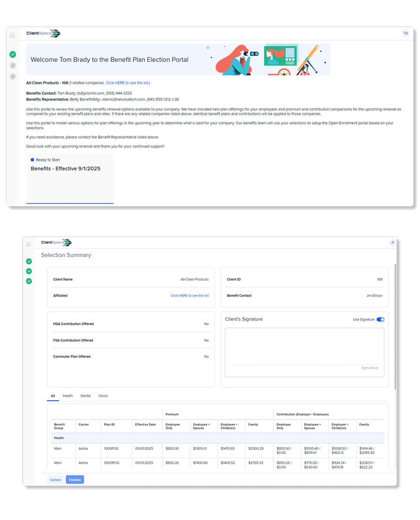Open the hamburger menu on Selection Summary
This screenshot has height=520, width=420.
tap(29, 244)
